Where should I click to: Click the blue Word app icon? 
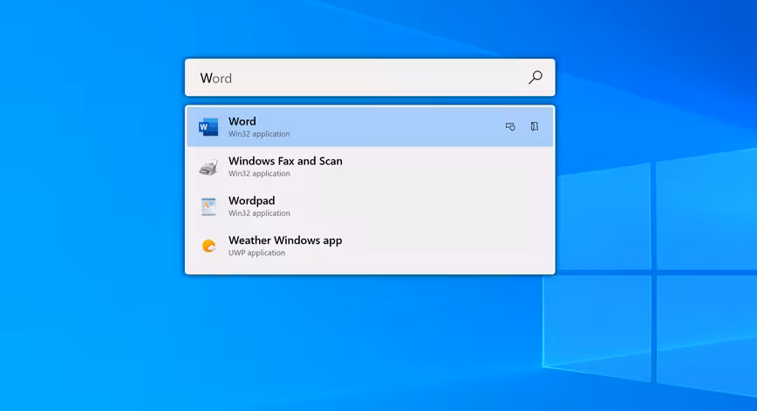208,127
